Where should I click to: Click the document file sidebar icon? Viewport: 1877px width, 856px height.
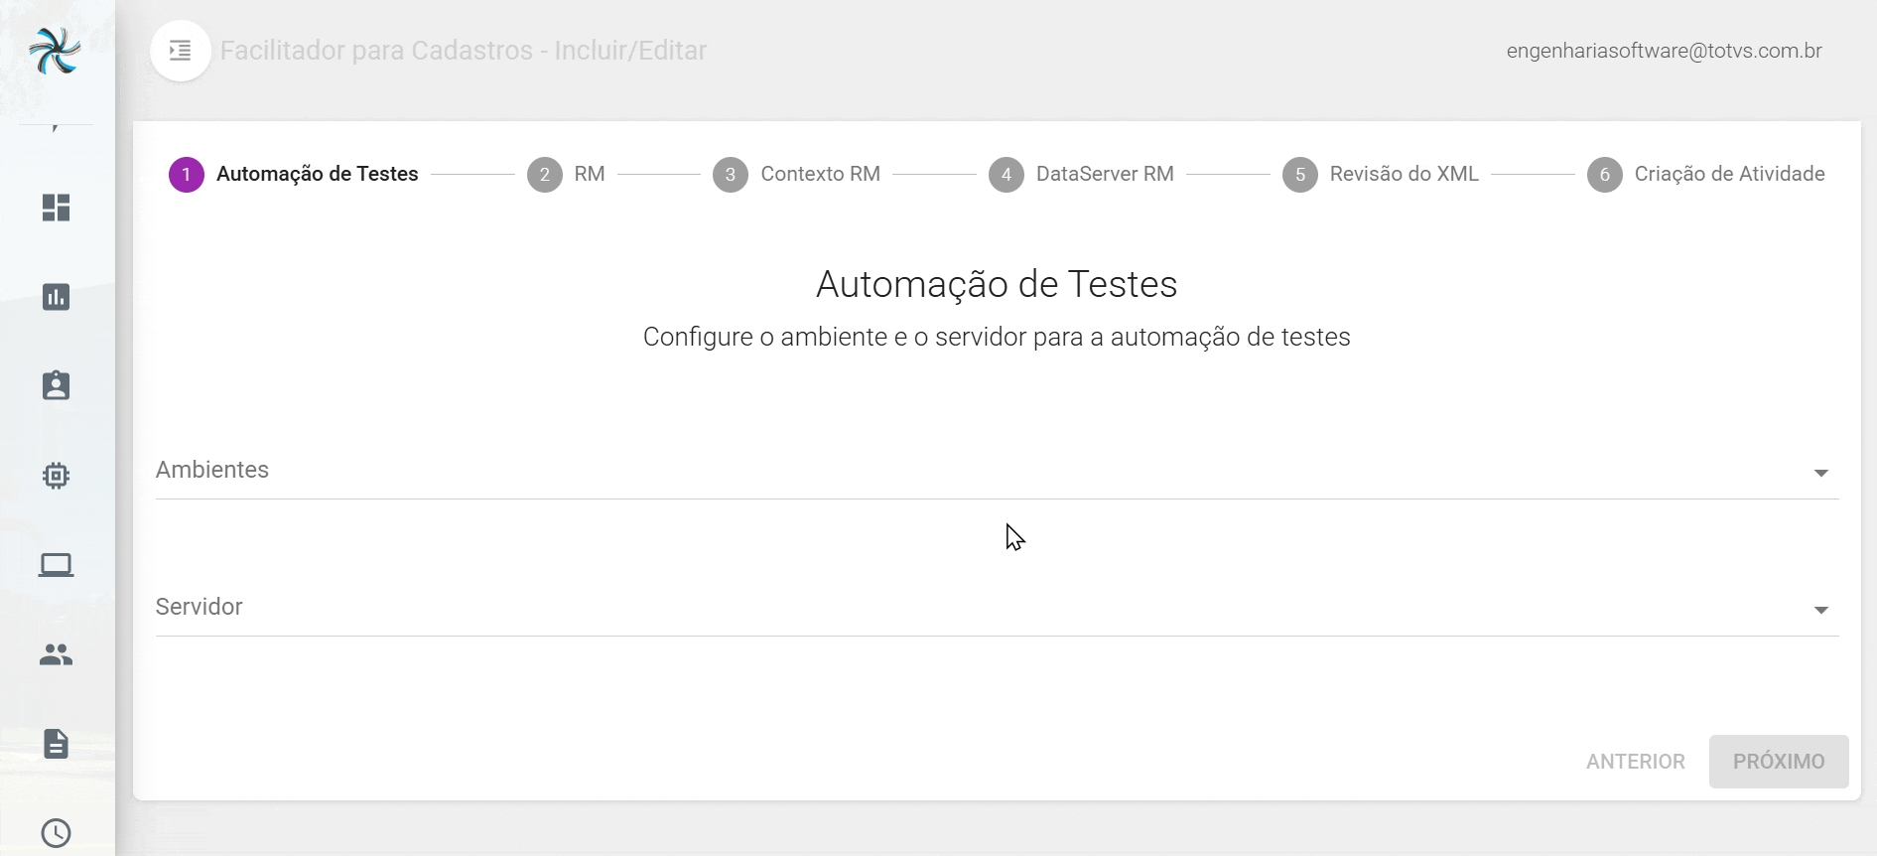coord(56,744)
